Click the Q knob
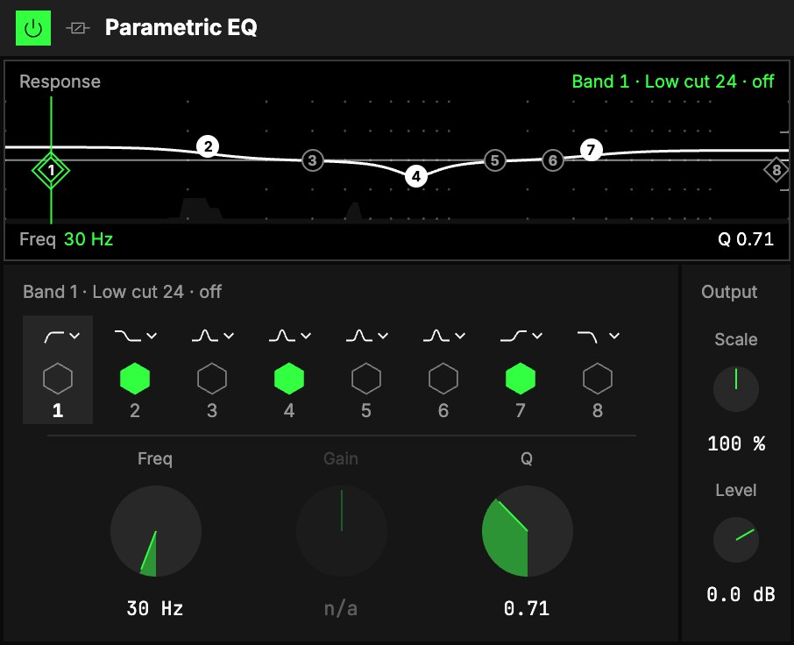 point(527,531)
